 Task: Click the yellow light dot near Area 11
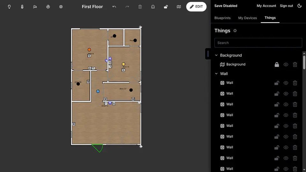pyautogui.click(x=123, y=64)
